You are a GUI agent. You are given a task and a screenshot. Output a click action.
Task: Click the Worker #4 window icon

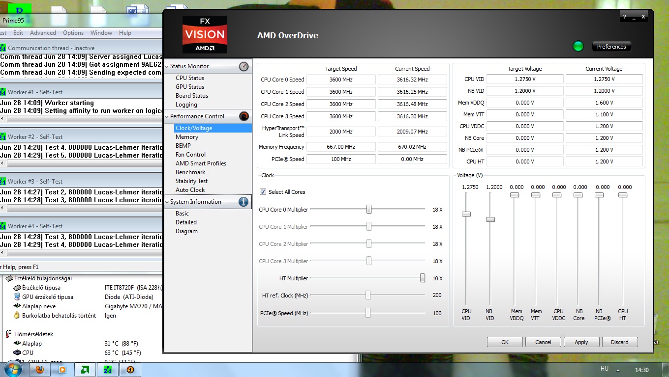3,226
